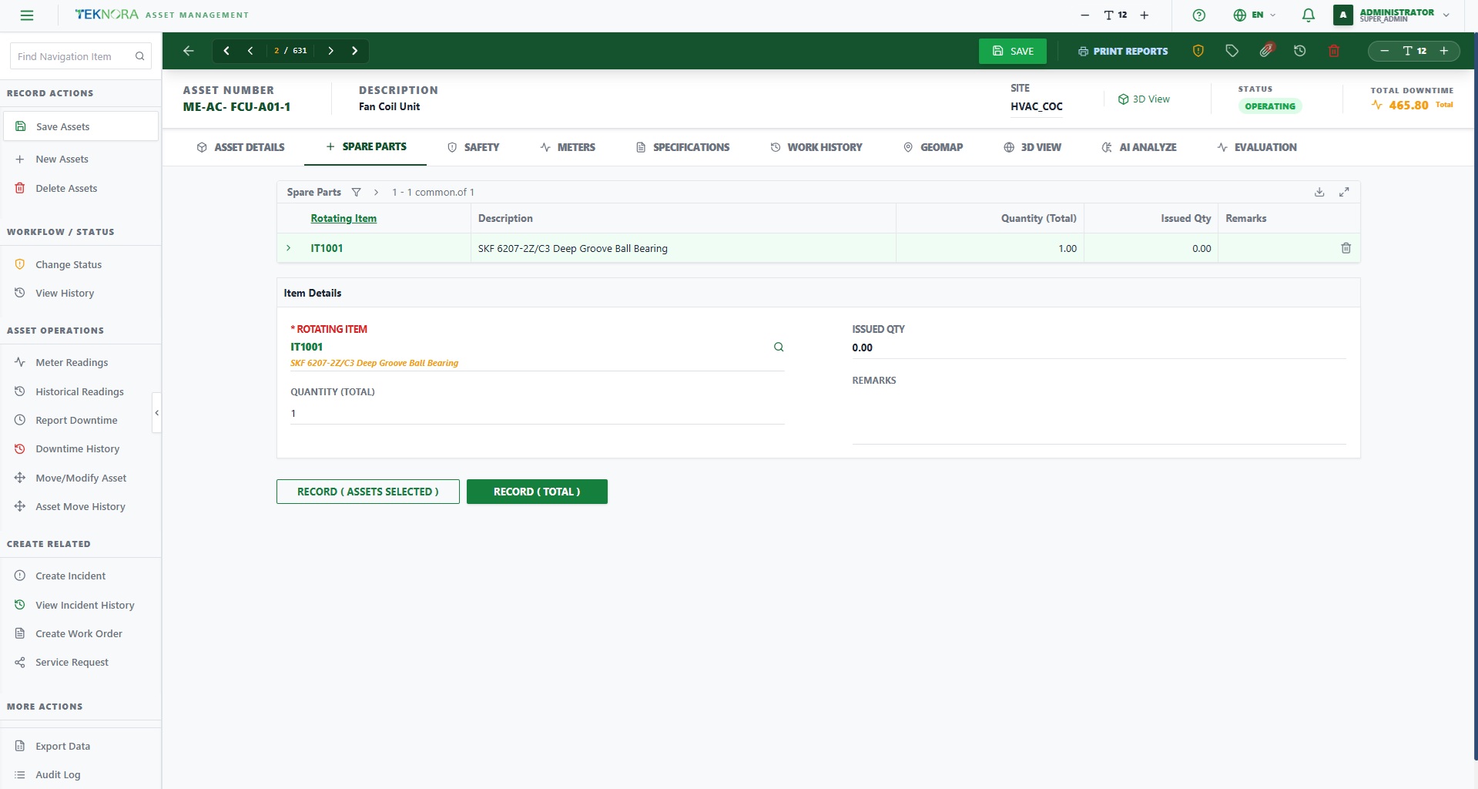The width and height of the screenshot is (1478, 789).
Task: Open the SPECIFICATIONS tab
Action: pyautogui.click(x=682, y=147)
